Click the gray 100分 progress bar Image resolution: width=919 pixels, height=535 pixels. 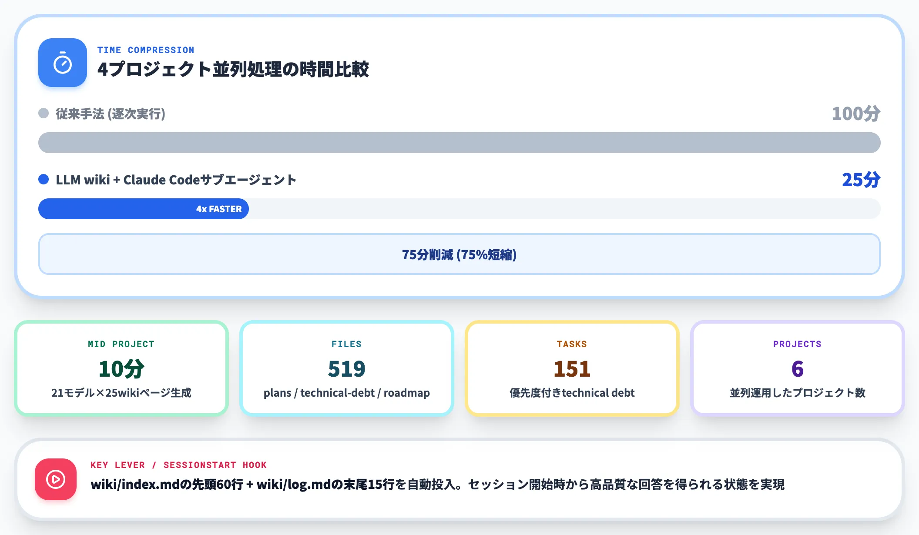(x=459, y=143)
